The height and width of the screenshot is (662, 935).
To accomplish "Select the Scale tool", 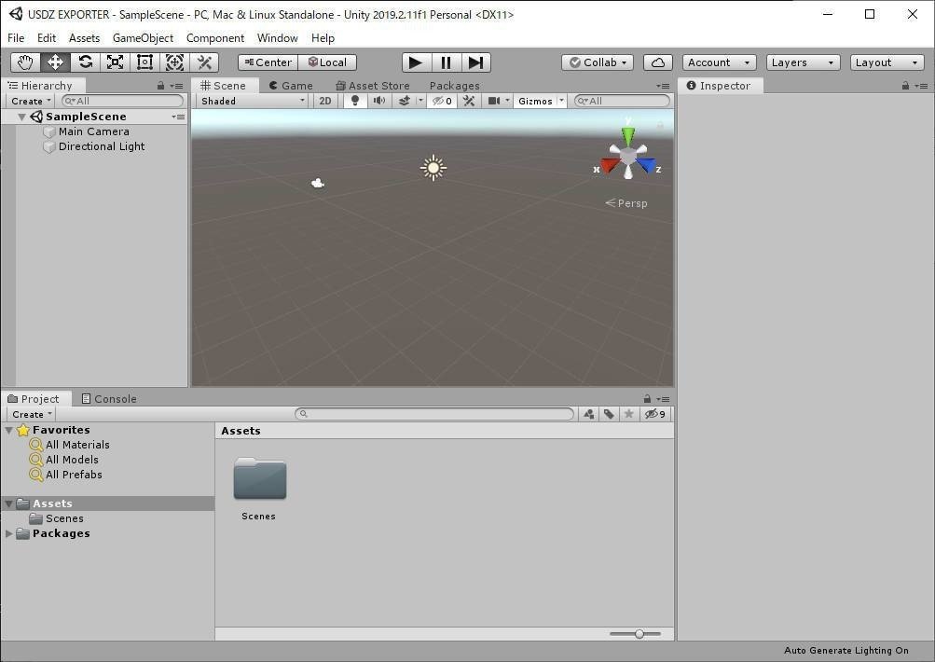I will tap(115, 62).
